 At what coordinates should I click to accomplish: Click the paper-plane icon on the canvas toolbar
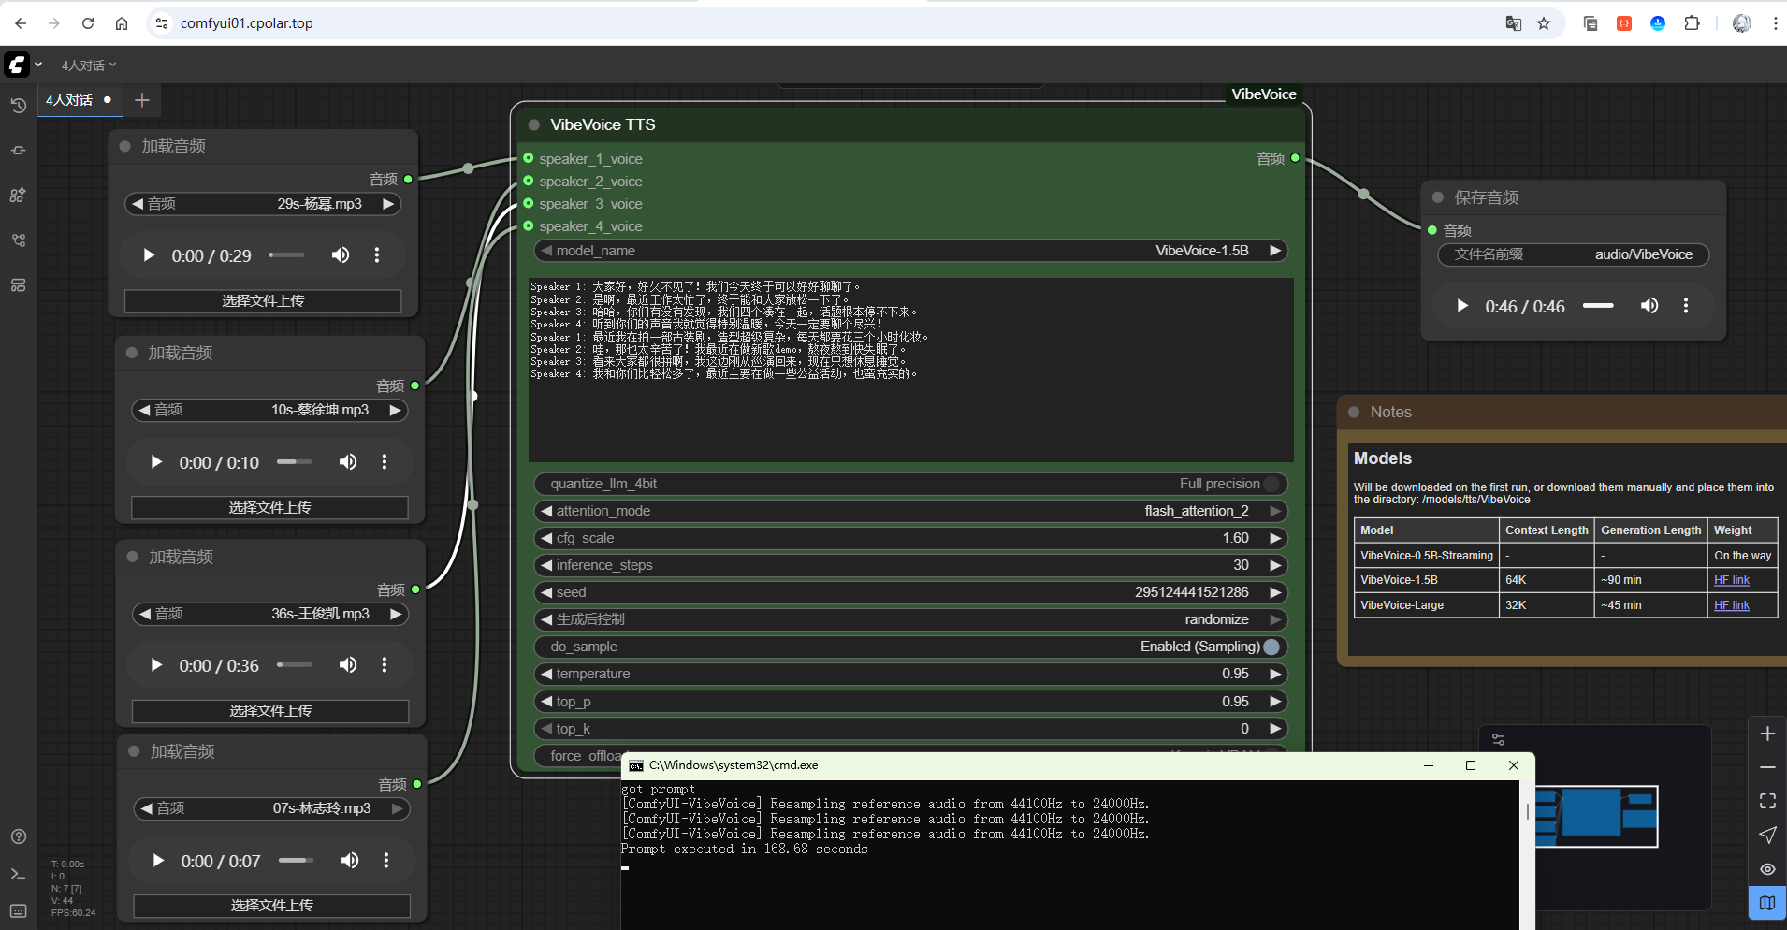(1767, 835)
